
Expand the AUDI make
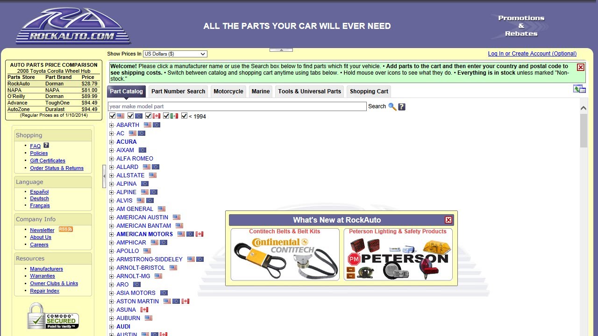(x=111, y=327)
